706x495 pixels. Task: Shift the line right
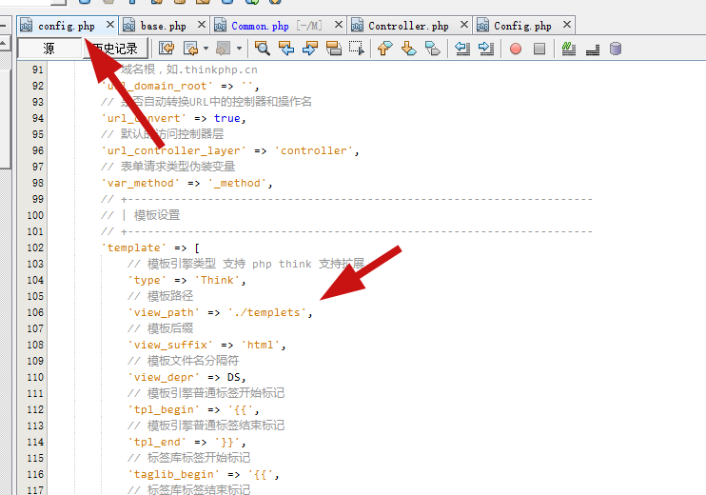point(485,49)
